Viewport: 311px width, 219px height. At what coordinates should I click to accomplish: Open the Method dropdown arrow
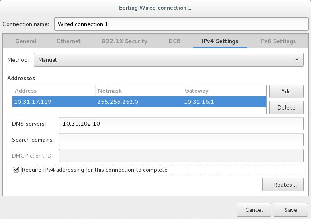(x=297, y=60)
